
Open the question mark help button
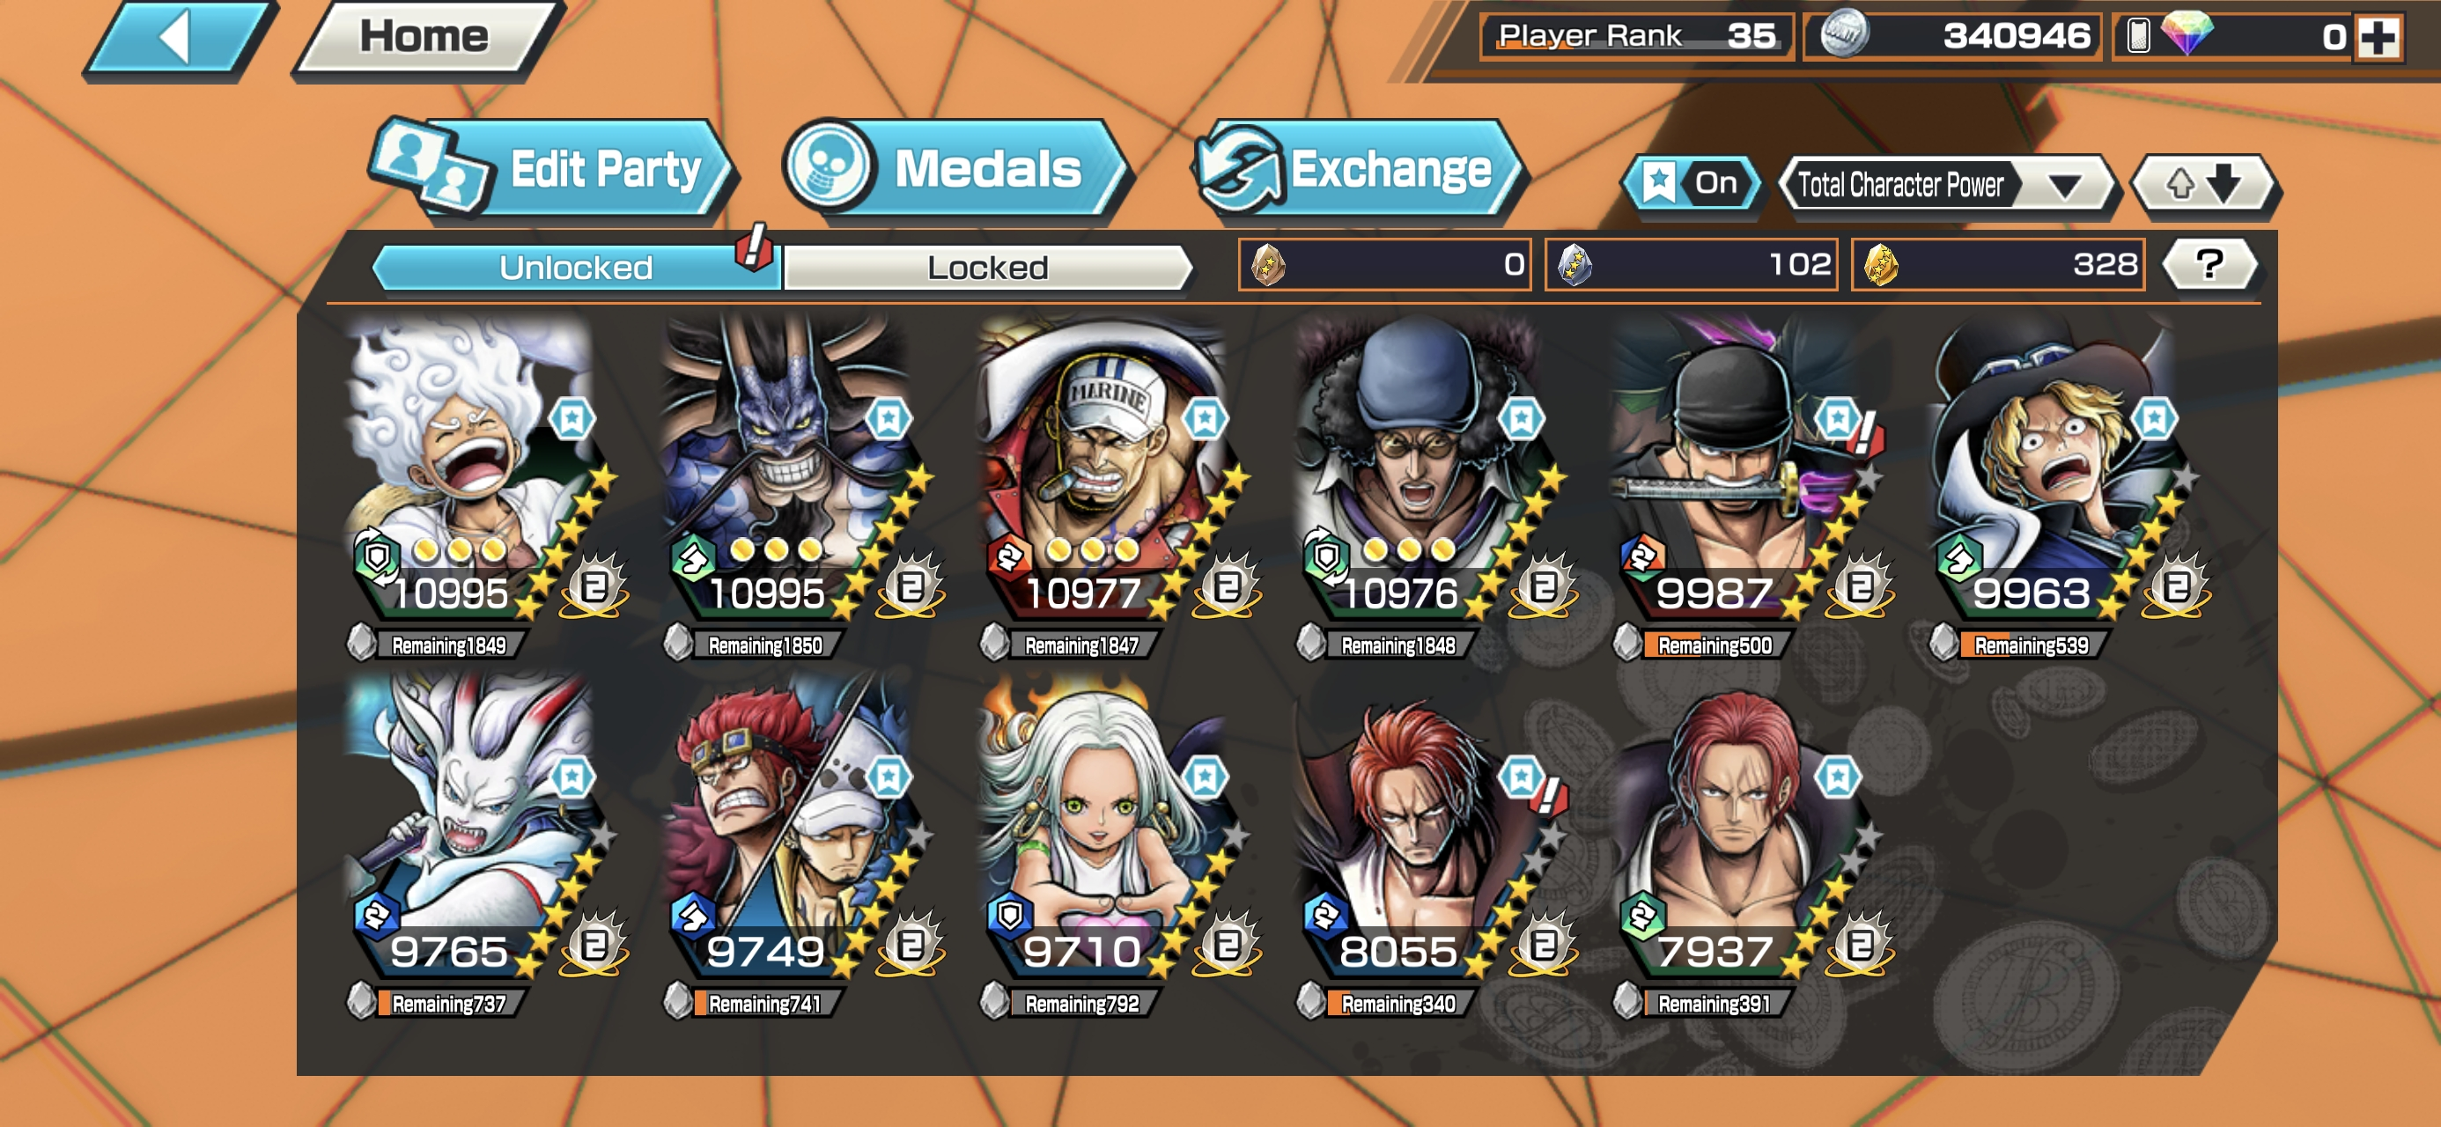pyautogui.click(x=2209, y=264)
